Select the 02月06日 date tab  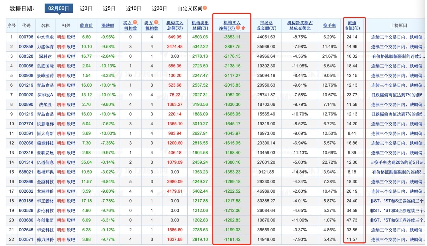59,8
